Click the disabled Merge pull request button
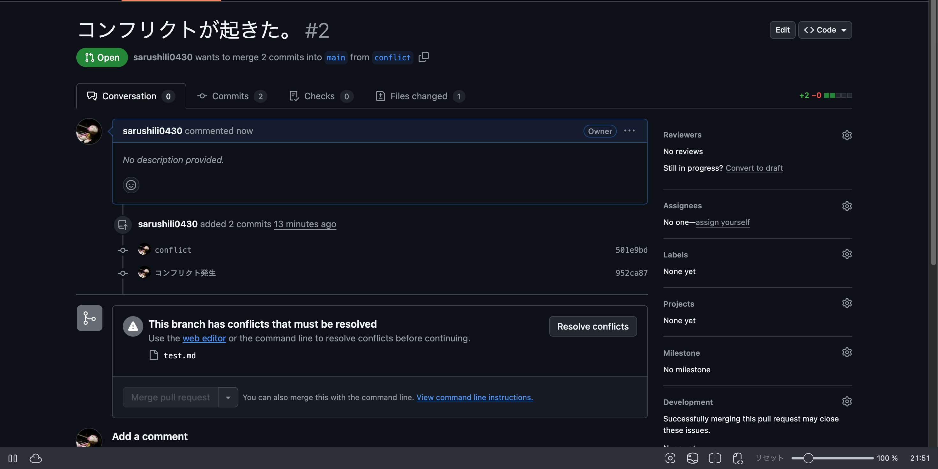Viewport: 938px width, 469px height. coord(170,397)
